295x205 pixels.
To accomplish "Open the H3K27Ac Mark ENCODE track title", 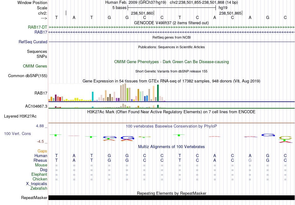I will 171,112.
